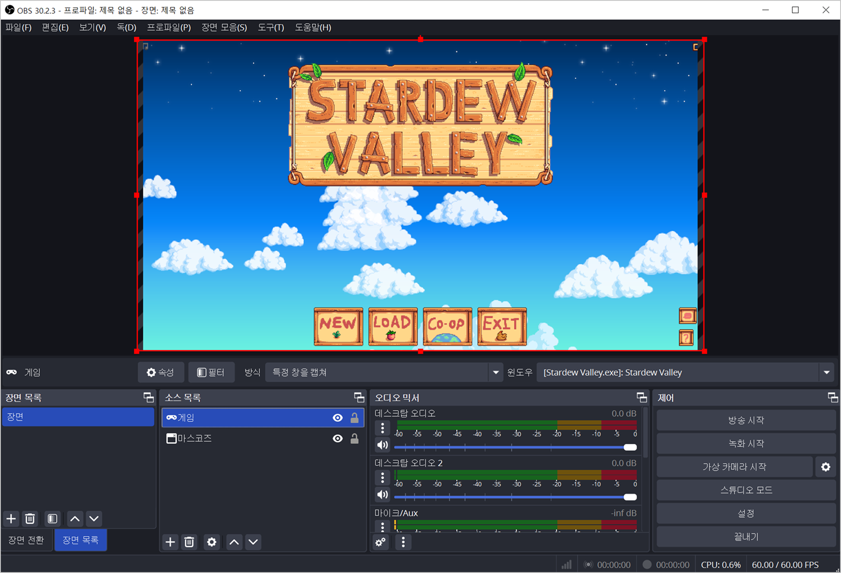Click the CPU: 0.6% status text
Image resolution: width=841 pixels, height=573 pixels.
click(720, 564)
